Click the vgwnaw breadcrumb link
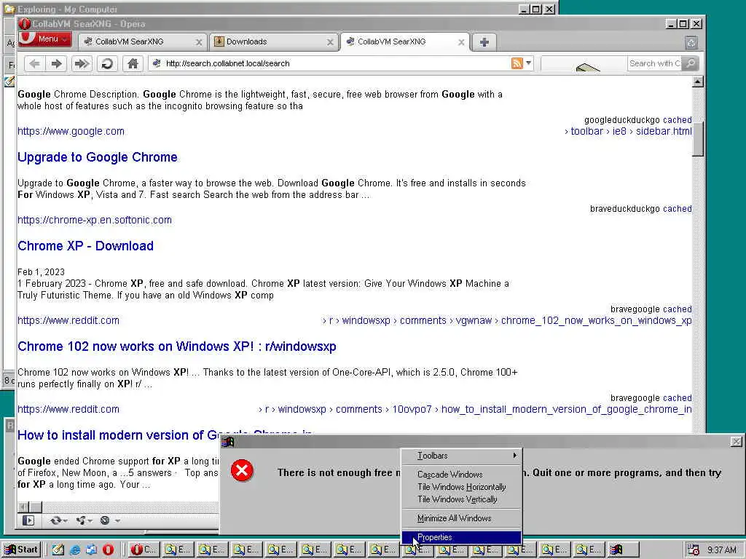The image size is (746, 559). 474,321
